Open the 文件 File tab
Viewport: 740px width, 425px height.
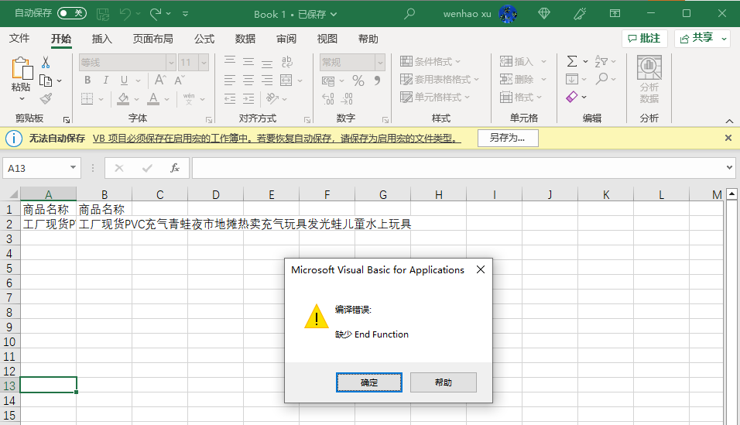pos(19,38)
